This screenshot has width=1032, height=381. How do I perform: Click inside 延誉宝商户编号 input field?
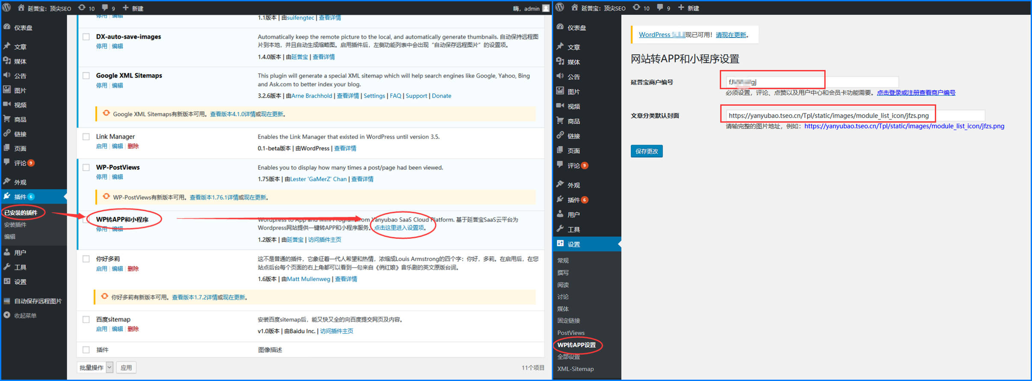coord(812,82)
